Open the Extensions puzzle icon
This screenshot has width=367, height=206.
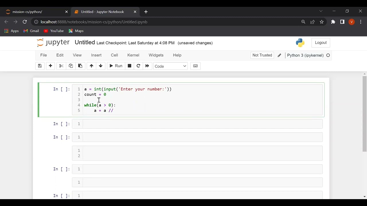tap(333, 22)
